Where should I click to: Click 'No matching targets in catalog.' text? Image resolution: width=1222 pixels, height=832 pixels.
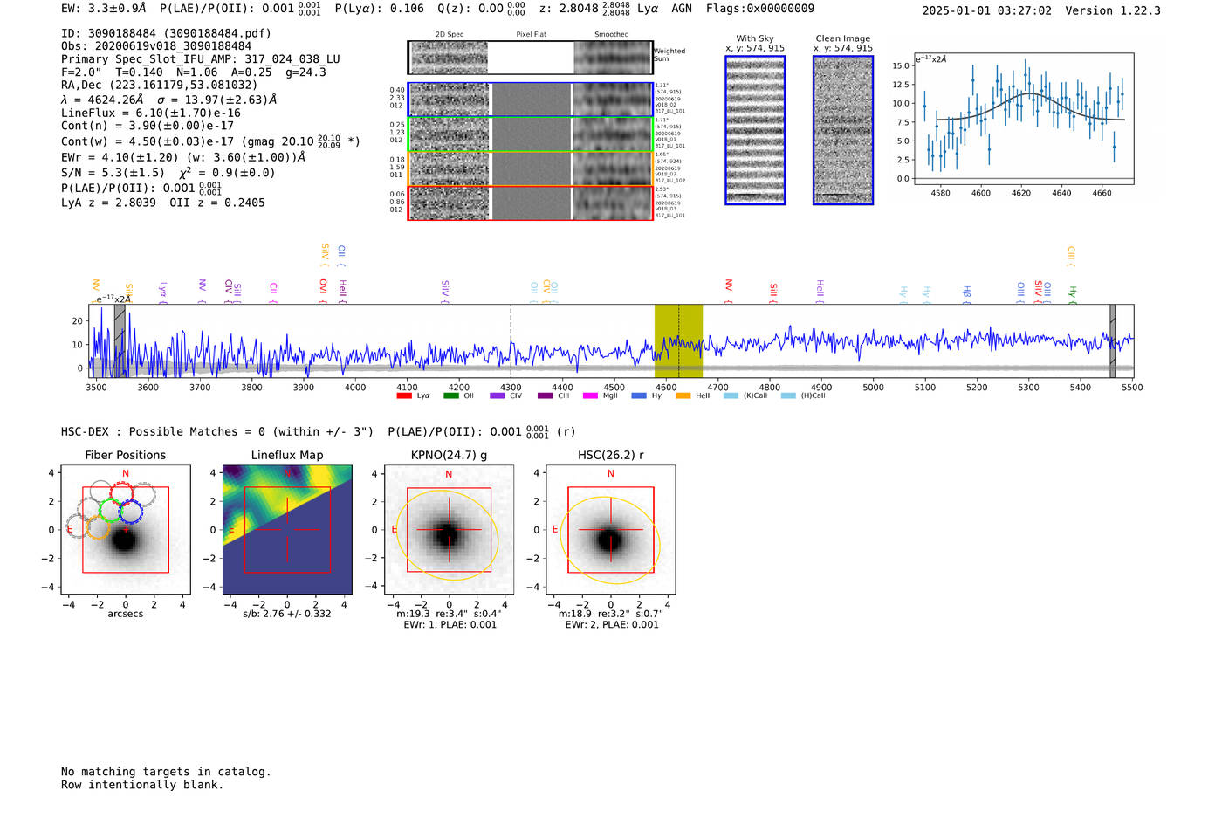click(x=166, y=772)
